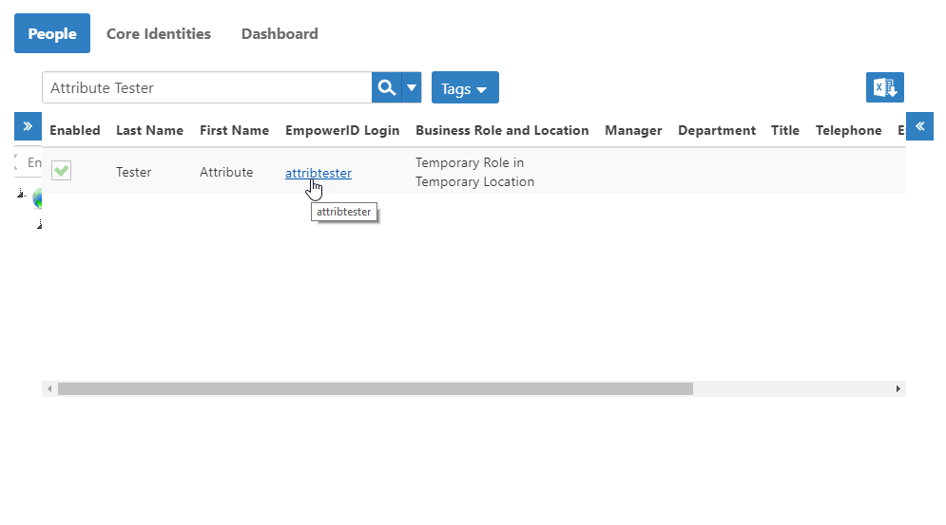The width and height of the screenshot is (946, 525).
Task: Sort by Business Role and Location header
Action: click(502, 130)
